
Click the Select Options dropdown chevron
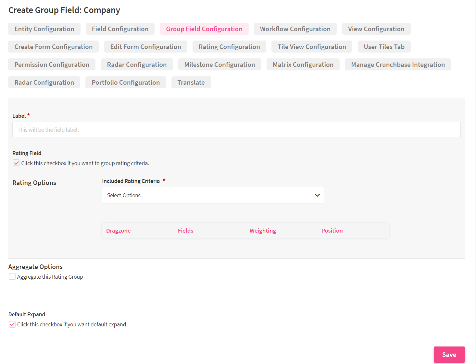point(317,195)
